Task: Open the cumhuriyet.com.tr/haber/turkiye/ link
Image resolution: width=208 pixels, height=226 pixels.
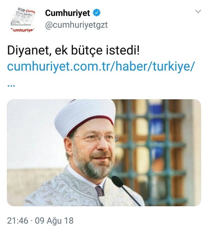Action: [101, 66]
